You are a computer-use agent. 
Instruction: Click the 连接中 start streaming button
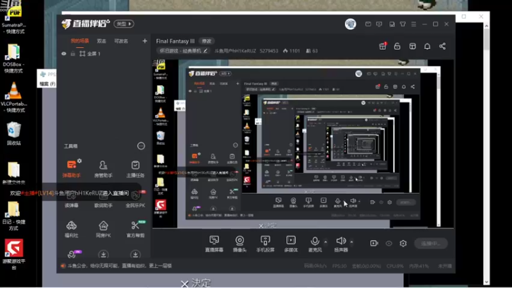point(431,243)
